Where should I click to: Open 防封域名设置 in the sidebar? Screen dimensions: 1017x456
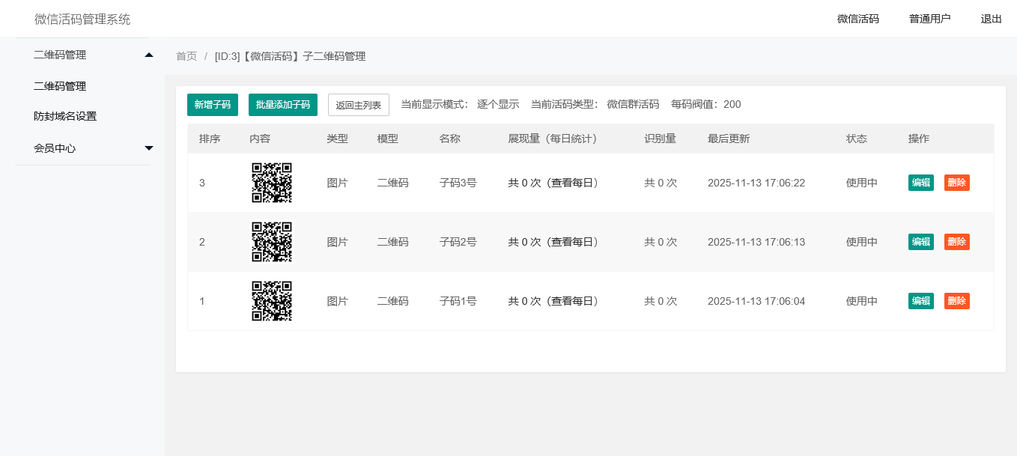point(65,117)
